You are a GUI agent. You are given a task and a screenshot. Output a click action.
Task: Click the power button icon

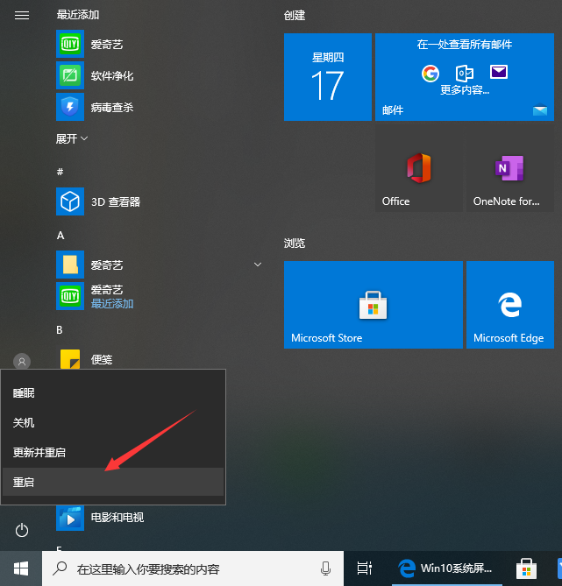22,530
